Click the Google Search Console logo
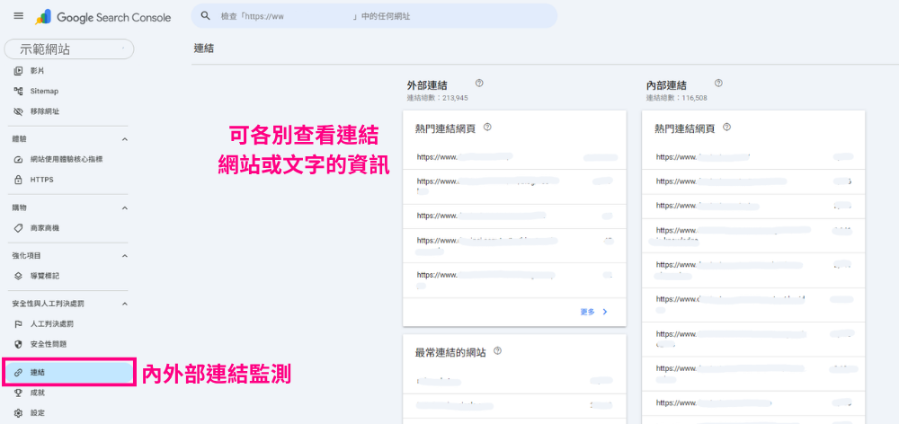 tap(102, 17)
